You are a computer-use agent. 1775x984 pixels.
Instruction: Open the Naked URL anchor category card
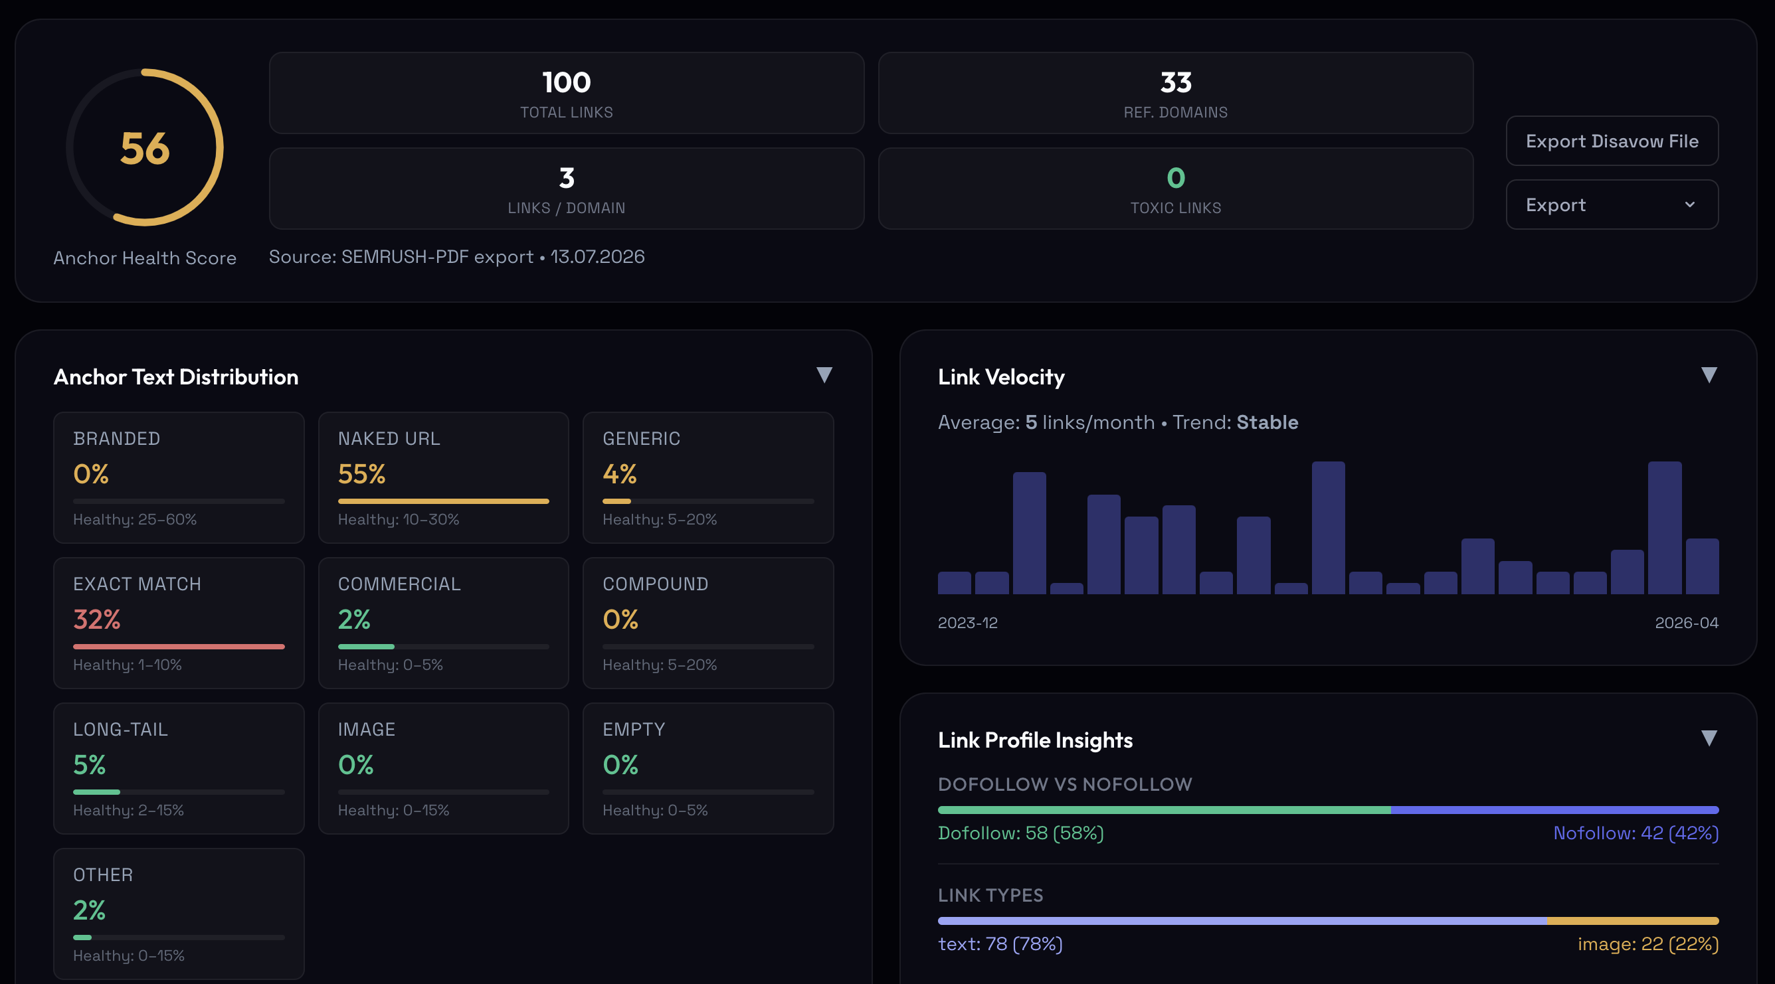pyautogui.click(x=444, y=478)
